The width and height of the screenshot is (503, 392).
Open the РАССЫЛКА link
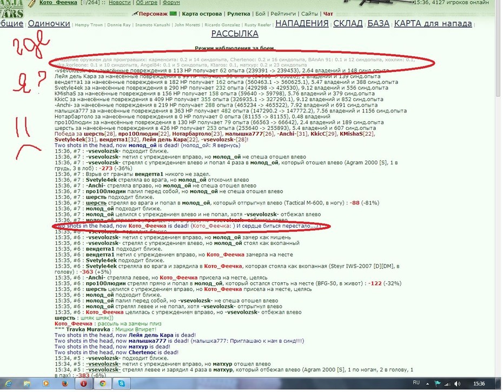click(235, 34)
